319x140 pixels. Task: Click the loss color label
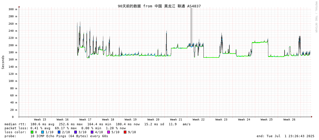(x=15, y=132)
